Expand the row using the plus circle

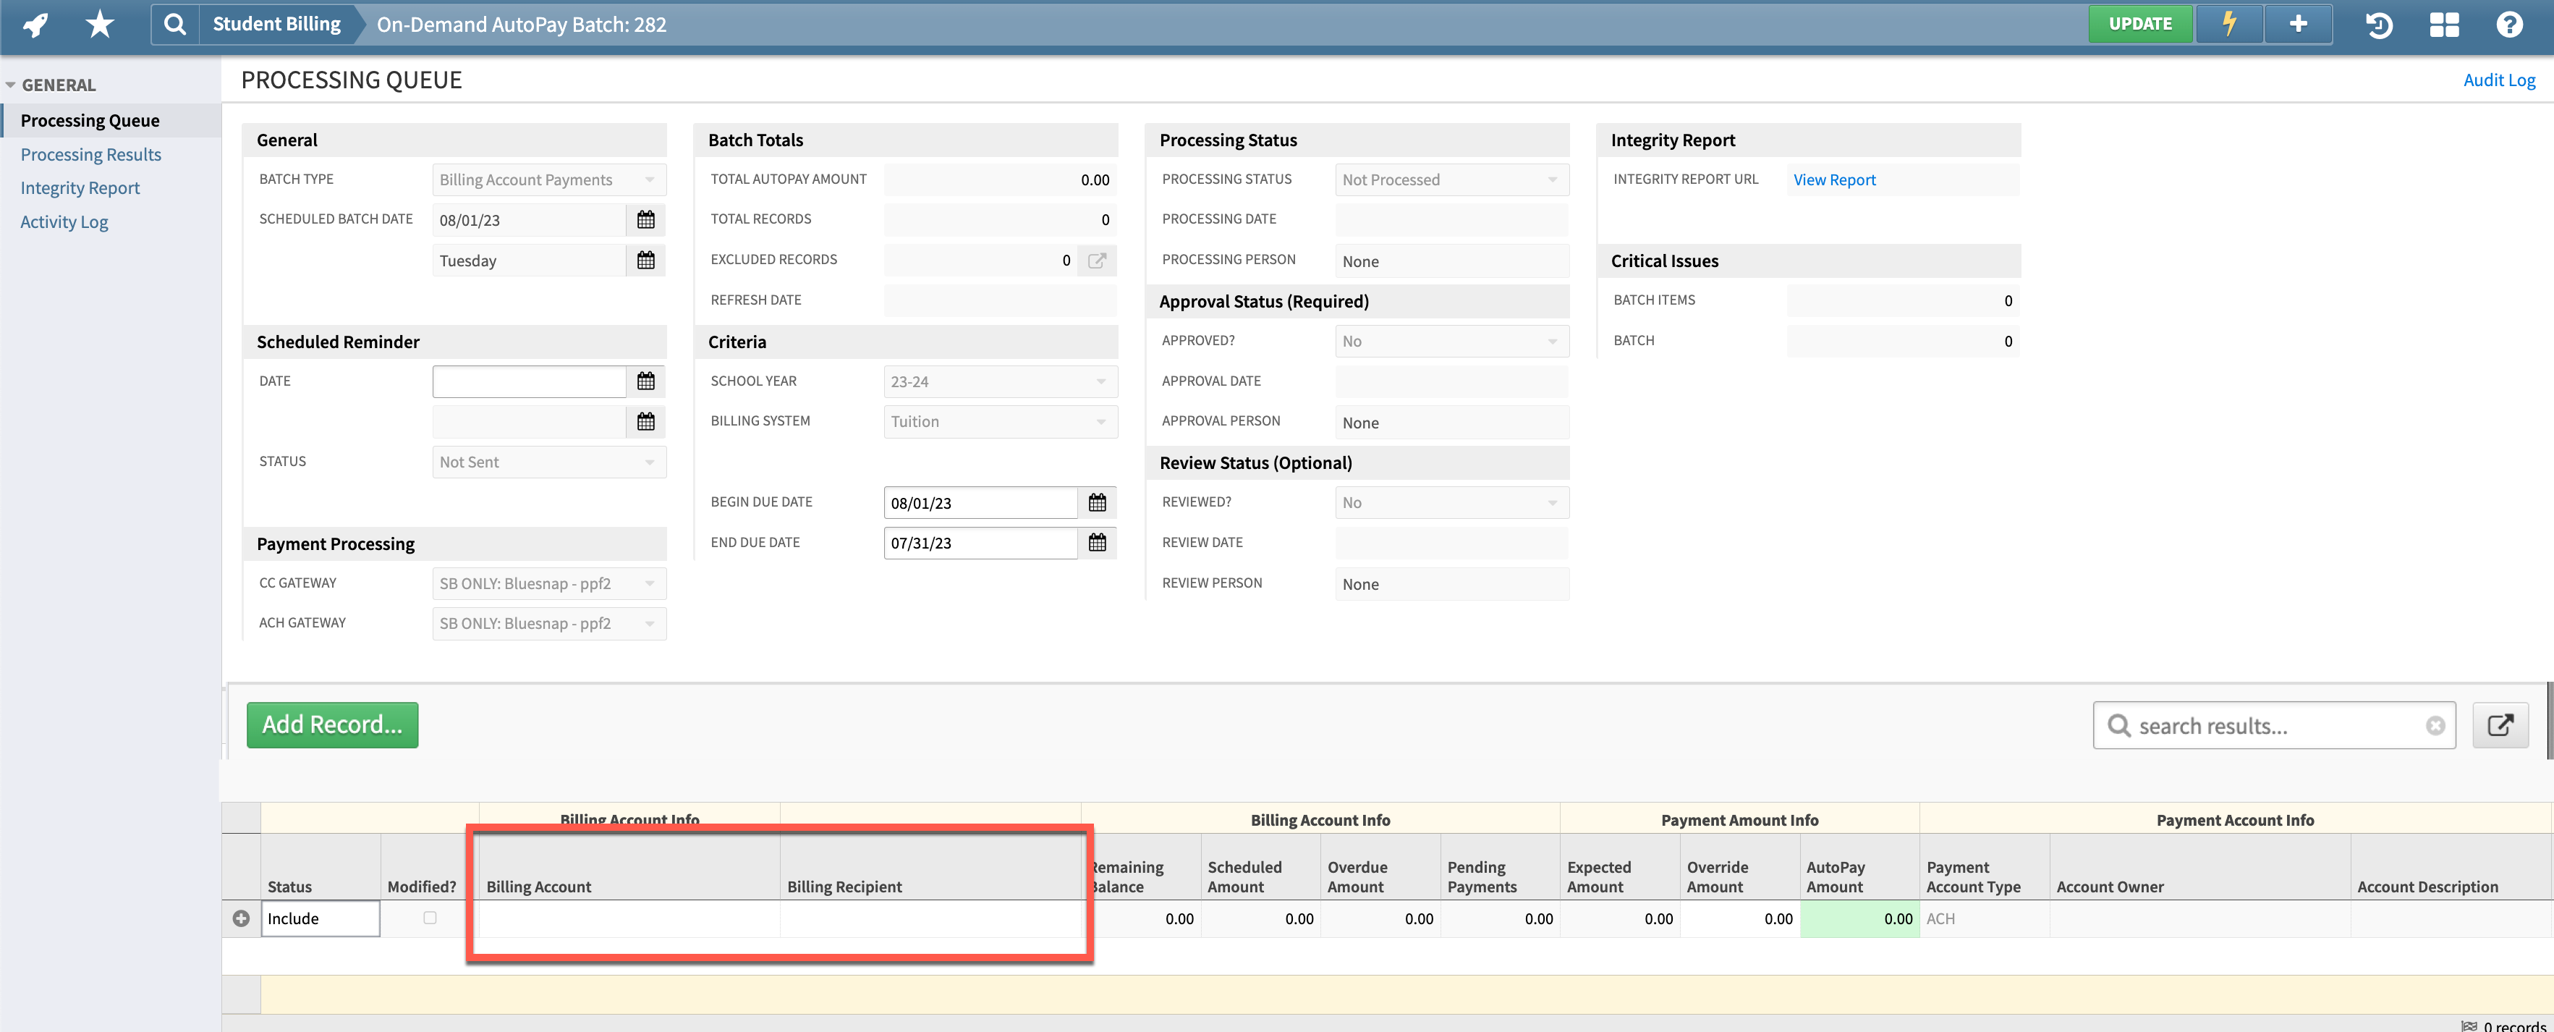241,919
